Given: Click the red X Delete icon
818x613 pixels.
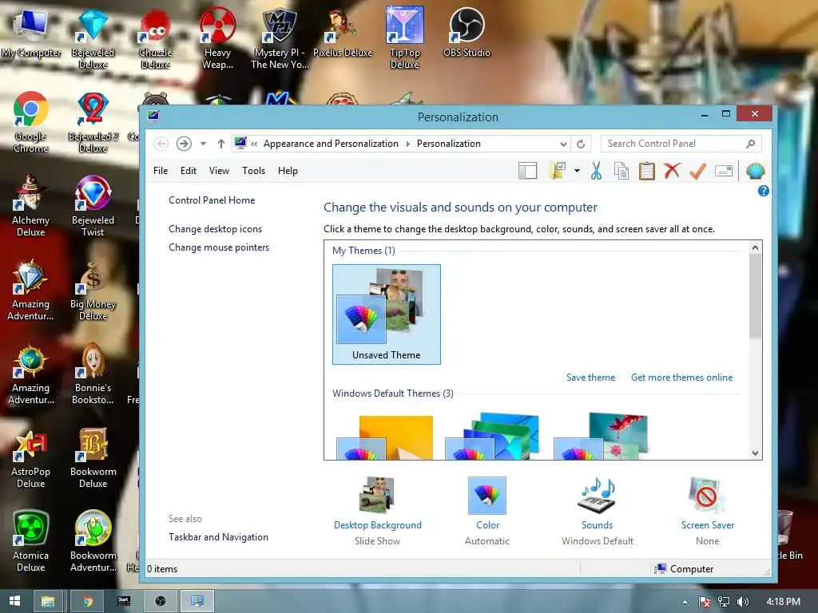Looking at the screenshot, I should [x=672, y=171].
